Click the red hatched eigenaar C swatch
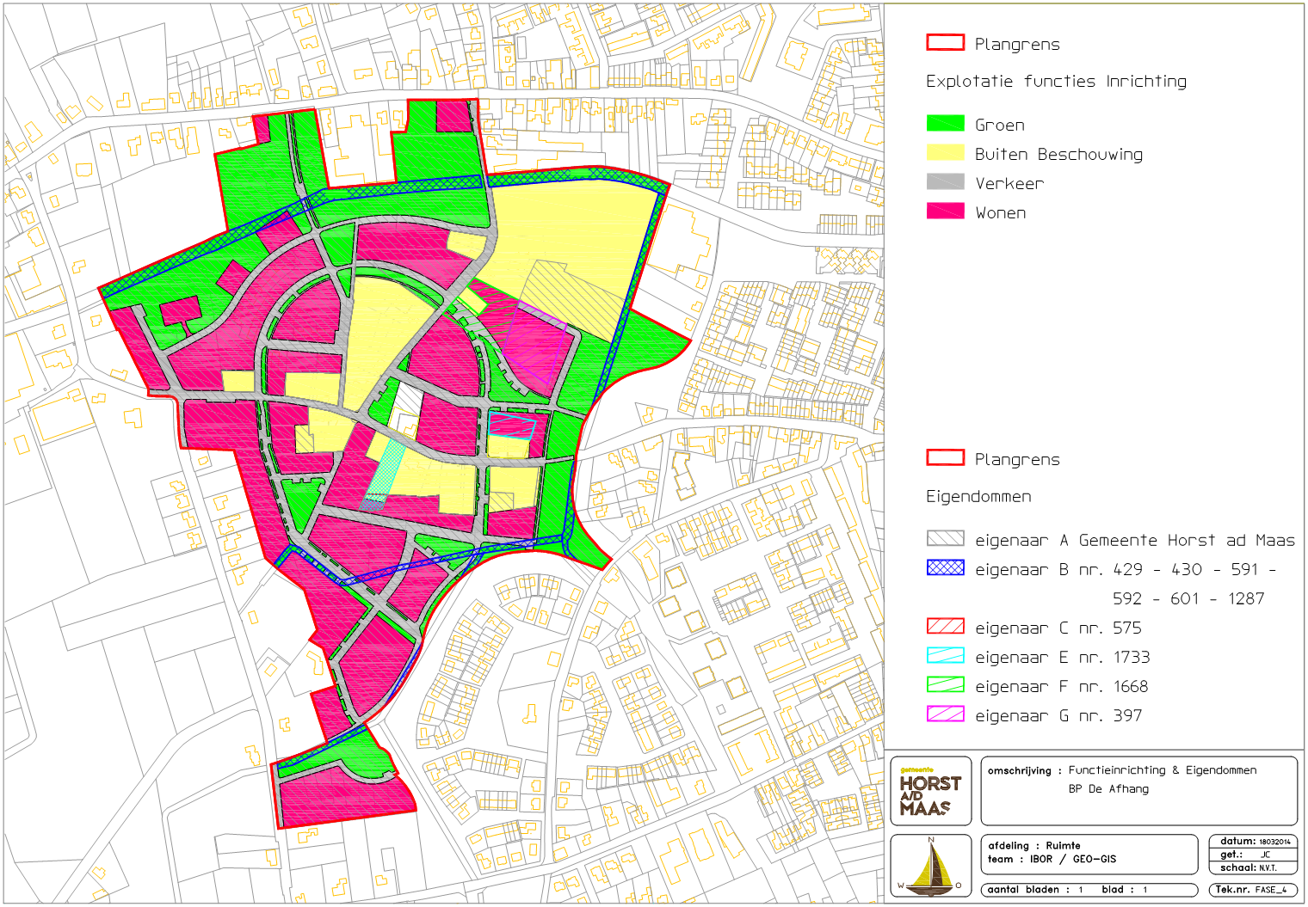1308x907 pixels. click(945, 627)
